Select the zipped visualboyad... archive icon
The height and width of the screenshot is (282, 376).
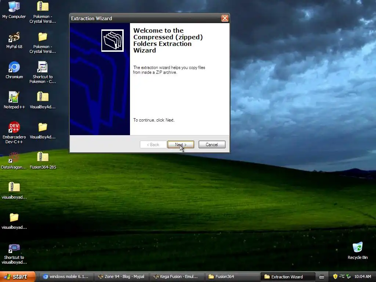coord(14,191)
